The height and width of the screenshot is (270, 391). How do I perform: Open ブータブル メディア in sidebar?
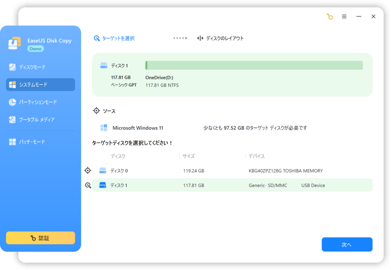click(40, 120)
